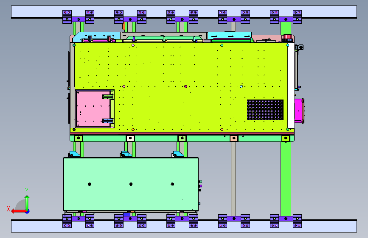Click the middle black hole on the mint cabinet
The image size is (368, 238).
[x=131, y=184]
